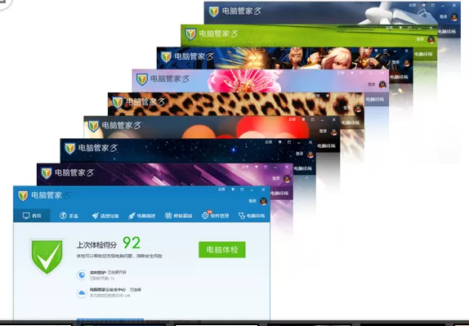This screenshot has height=326, width=469.
Task: Open 反馈 in the starry night window
Action: [x=269, y=142]
